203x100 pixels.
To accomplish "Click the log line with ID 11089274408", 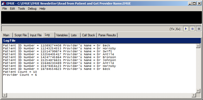I will (56, 45).
